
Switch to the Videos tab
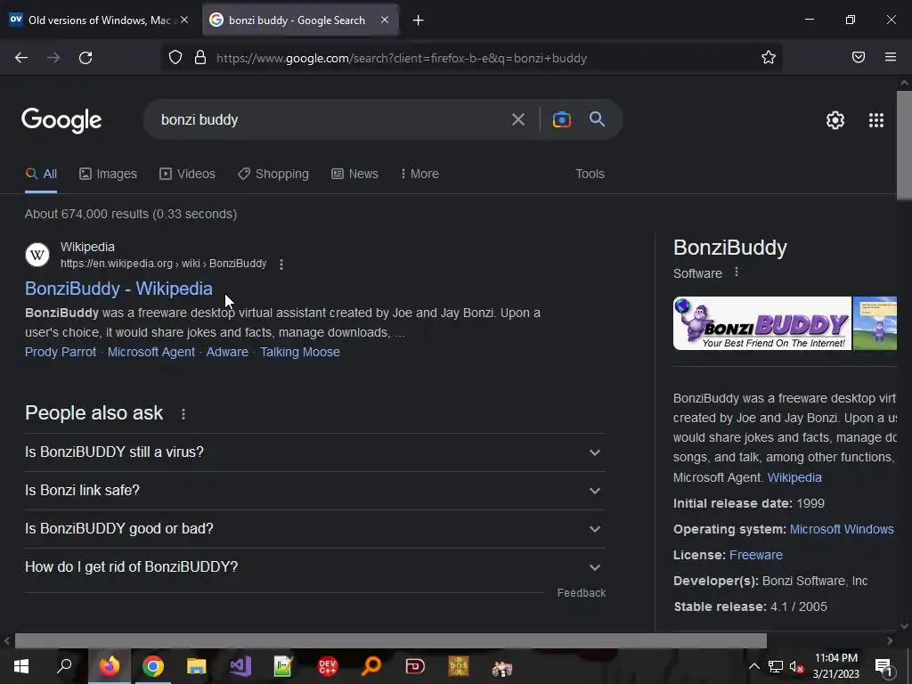click(187, 174)
